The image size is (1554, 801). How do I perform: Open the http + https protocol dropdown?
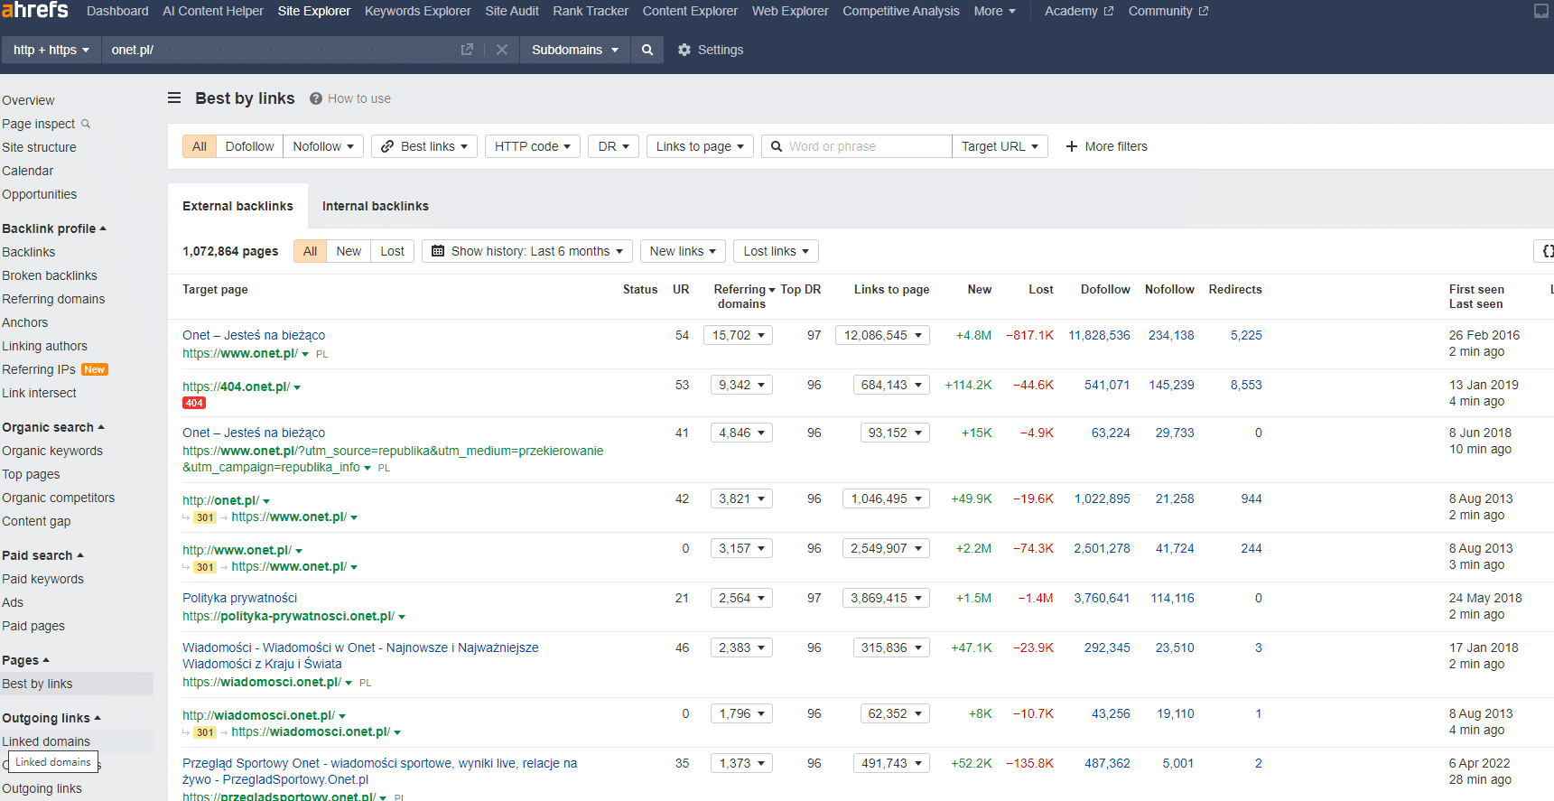tap(51, 50)
